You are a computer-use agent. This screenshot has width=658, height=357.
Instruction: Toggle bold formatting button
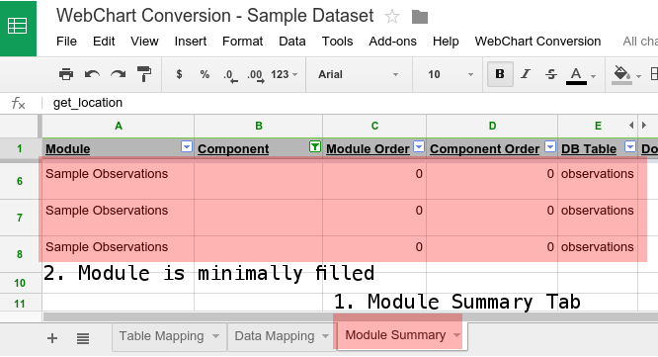(500, 74)
